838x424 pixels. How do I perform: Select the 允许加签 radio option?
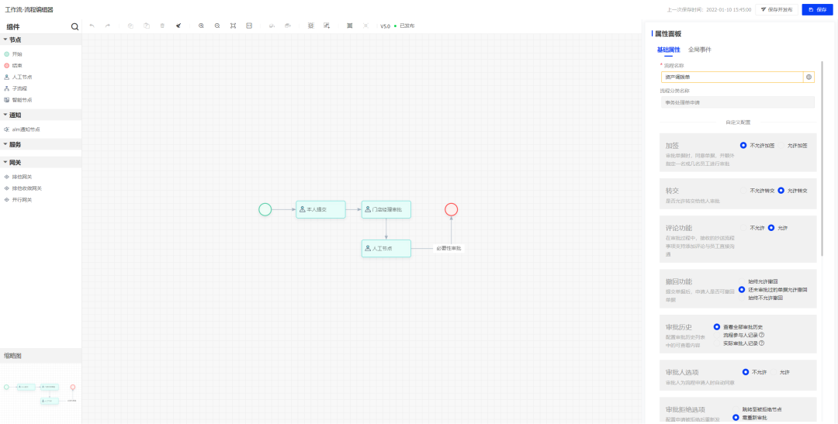point(781,145)
